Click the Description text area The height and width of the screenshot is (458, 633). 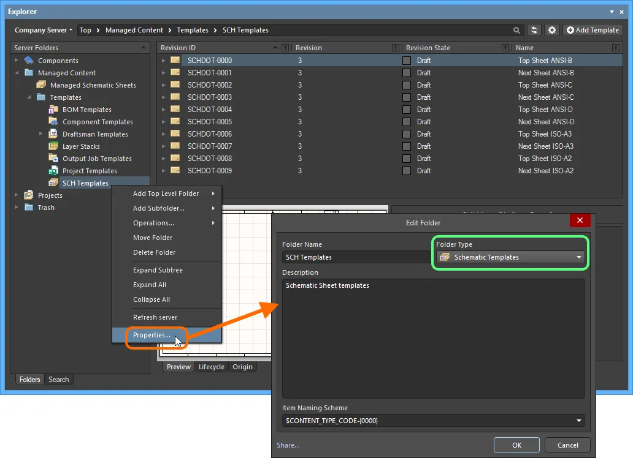tap(433, 339)
